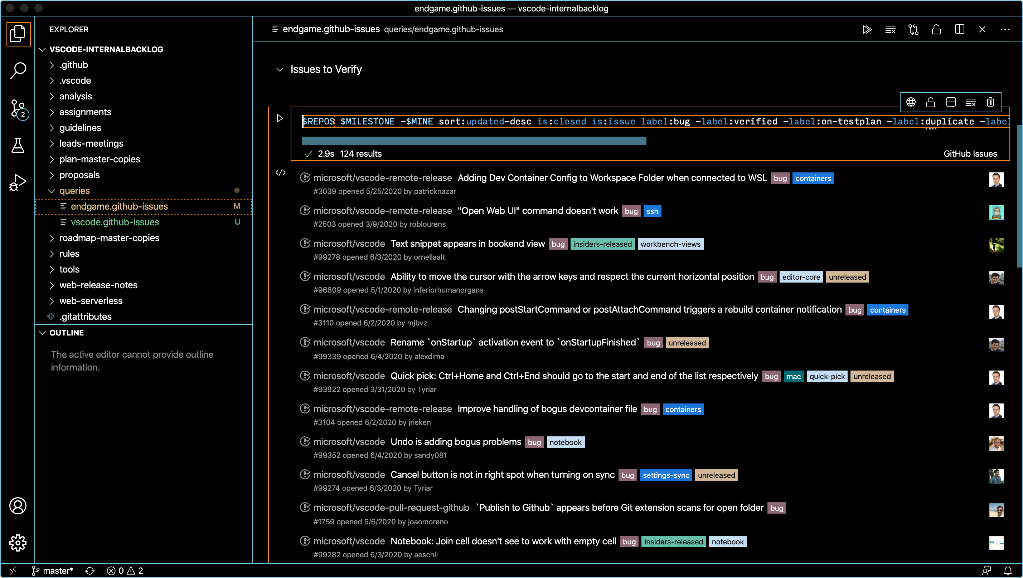
Task: Toggle code view with the </> icon
Action: [281, 172]
